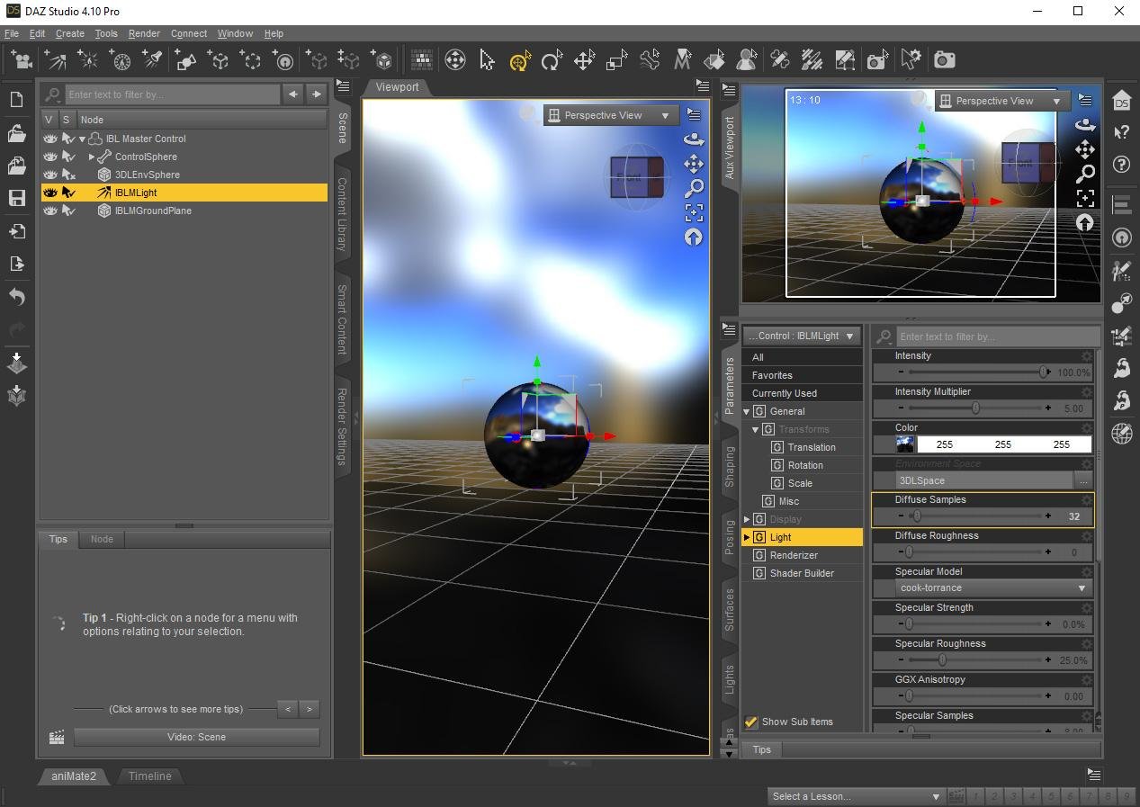The height and width of the screenshot is (807, 1140).
Task: Open the Select a Lesson dropdown
Action: tap(856, 796)
